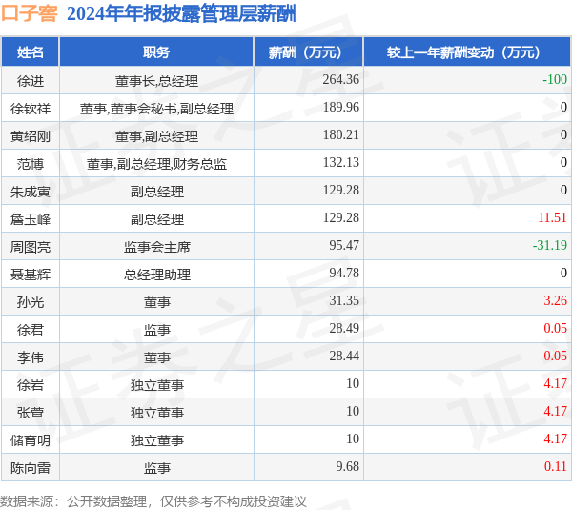Click the 职务 column header
This screenshot has width=572, height=510.
(156, 52)
